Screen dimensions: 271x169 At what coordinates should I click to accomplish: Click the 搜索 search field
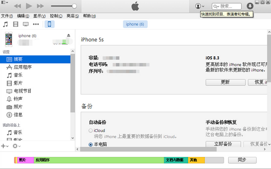click(x=226, y=6)
